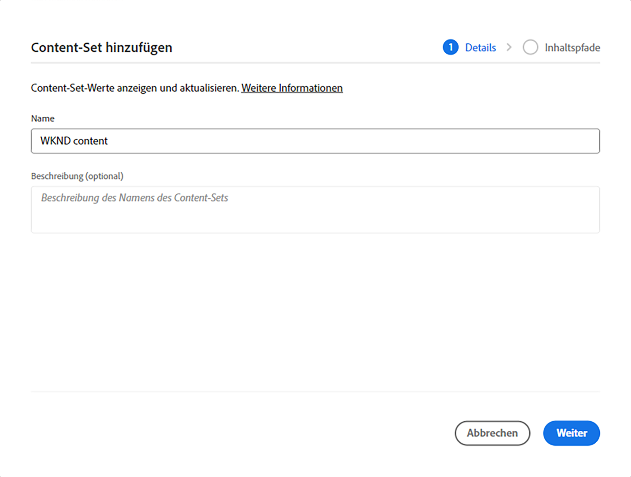Proceed with the Weiter button

coord(571,433)
